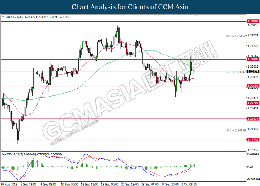The width and height of the screenshot is (260, 186).
Task: Click the 13 Sep 12:00 time label
Action: point(90,184)
